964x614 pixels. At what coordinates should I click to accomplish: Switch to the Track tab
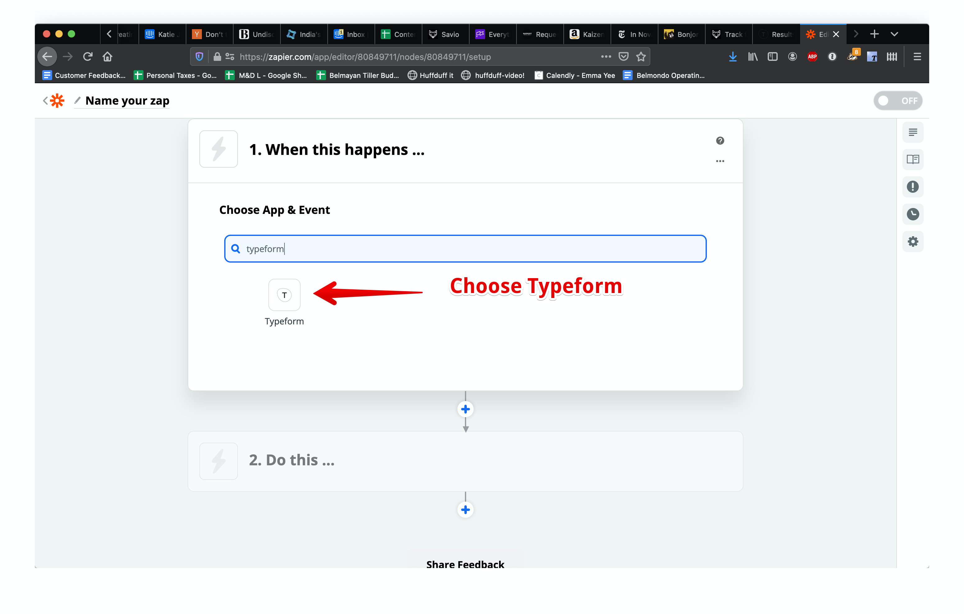[x=729, y=34]
